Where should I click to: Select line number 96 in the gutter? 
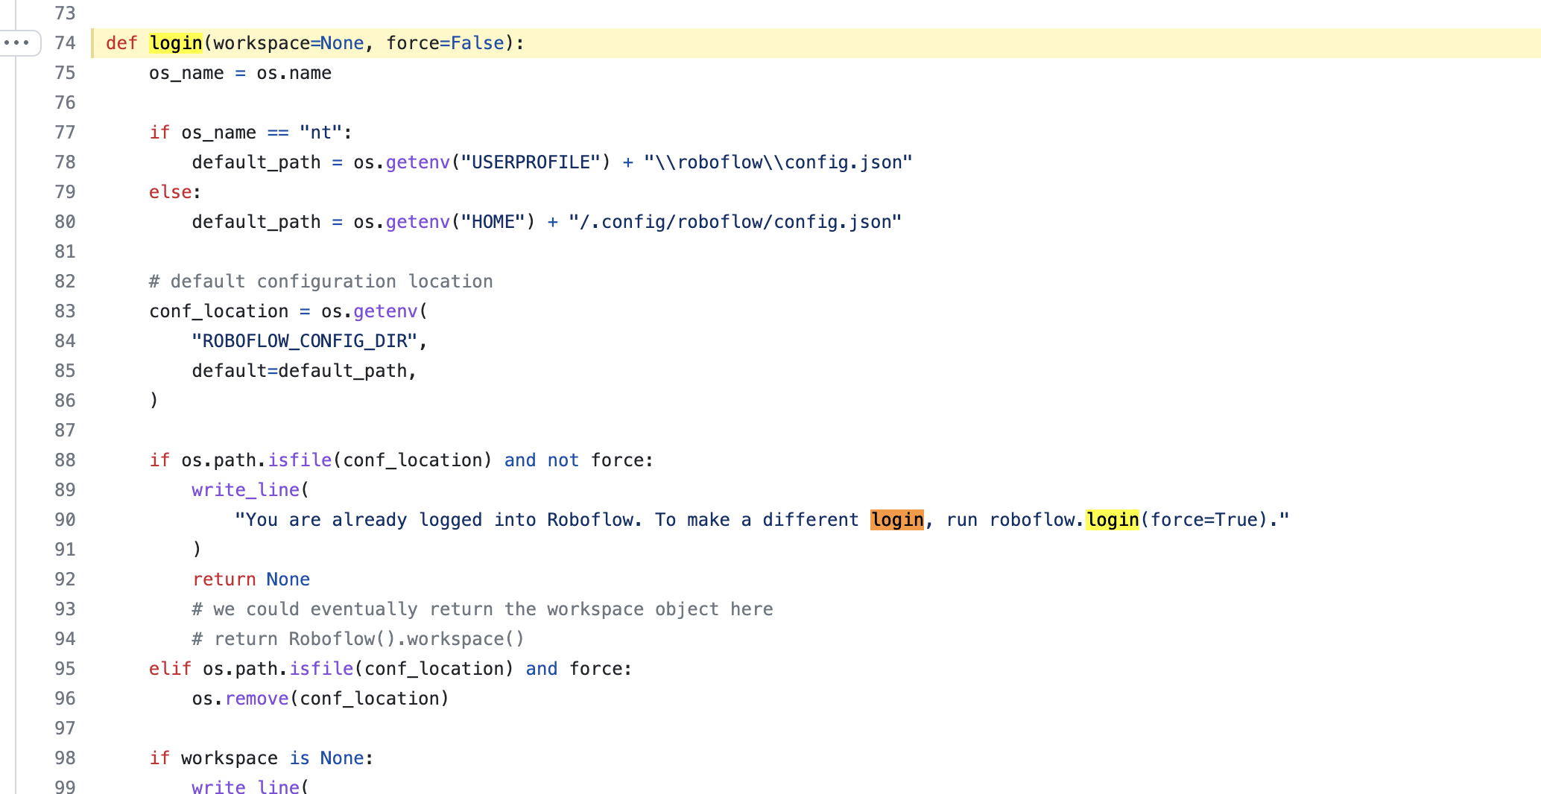pos(65,698)
